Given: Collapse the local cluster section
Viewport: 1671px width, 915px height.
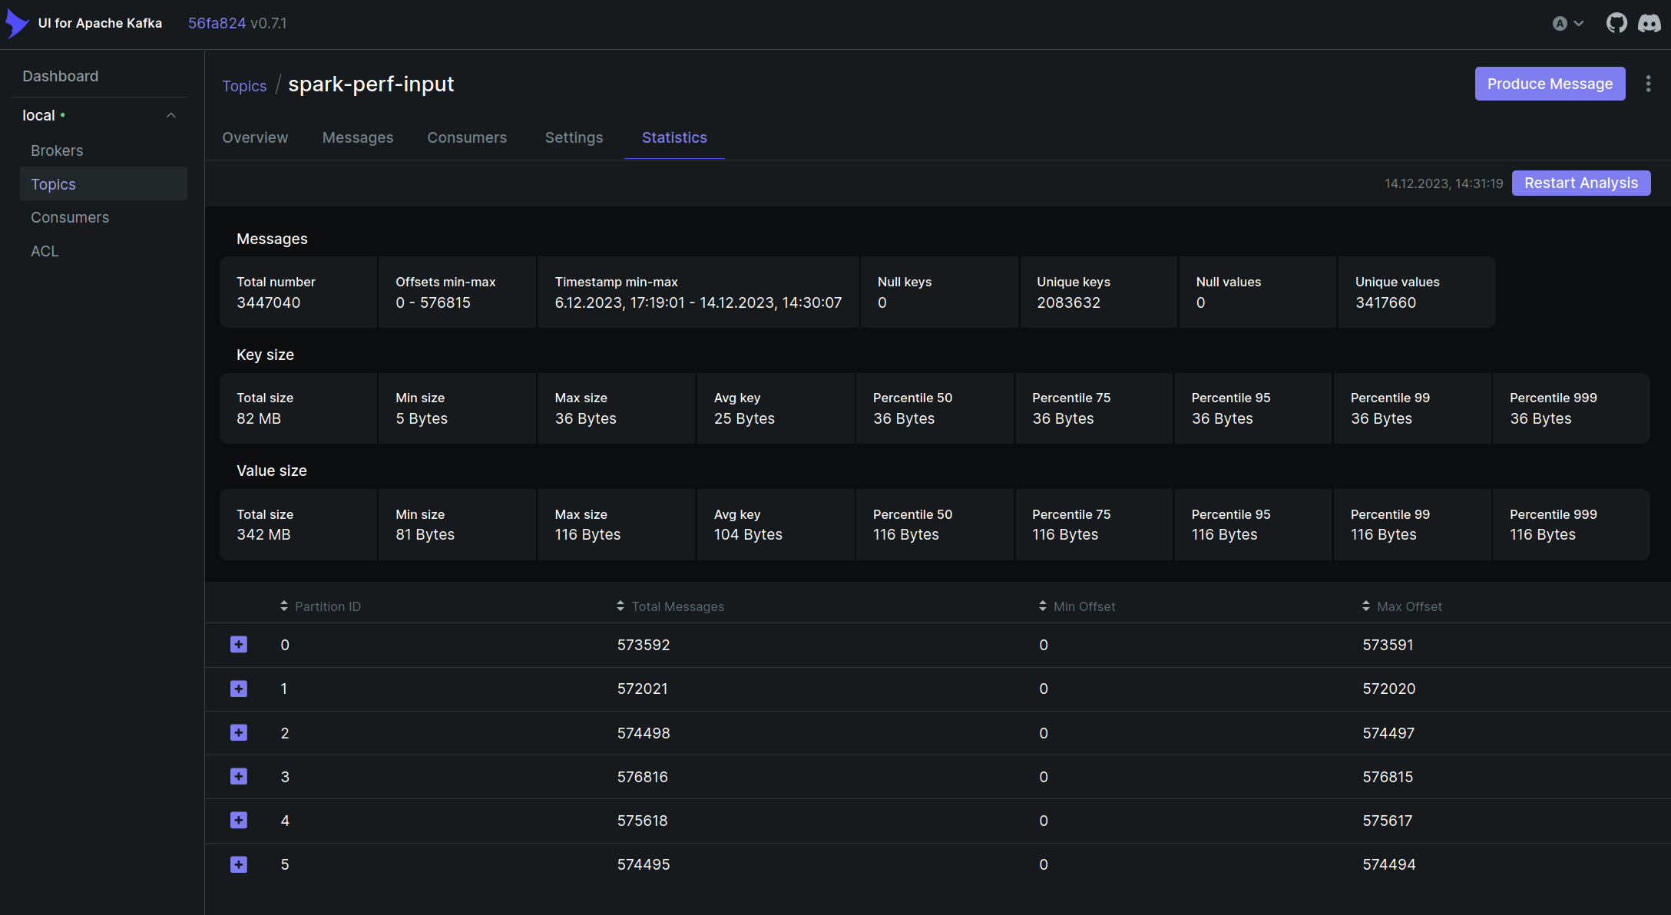Looking at the screenshot, I should pyautogui.click(x=171, y=115).
